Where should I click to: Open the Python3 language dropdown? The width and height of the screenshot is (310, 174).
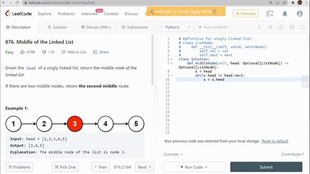coord(176,27)
